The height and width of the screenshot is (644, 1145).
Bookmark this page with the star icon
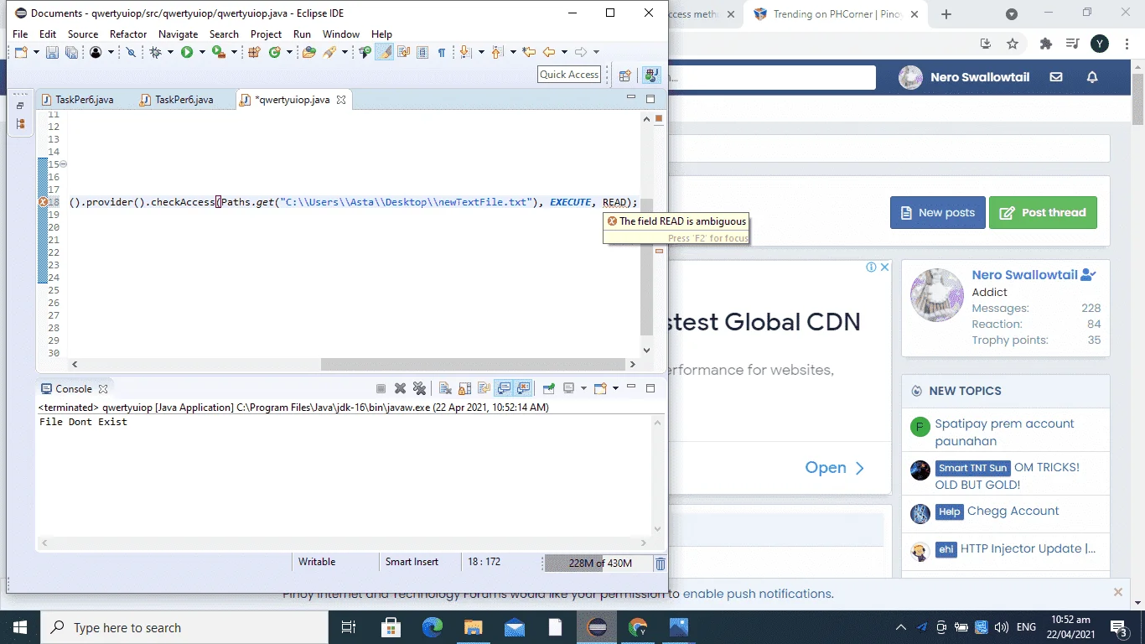[1013, 44]
